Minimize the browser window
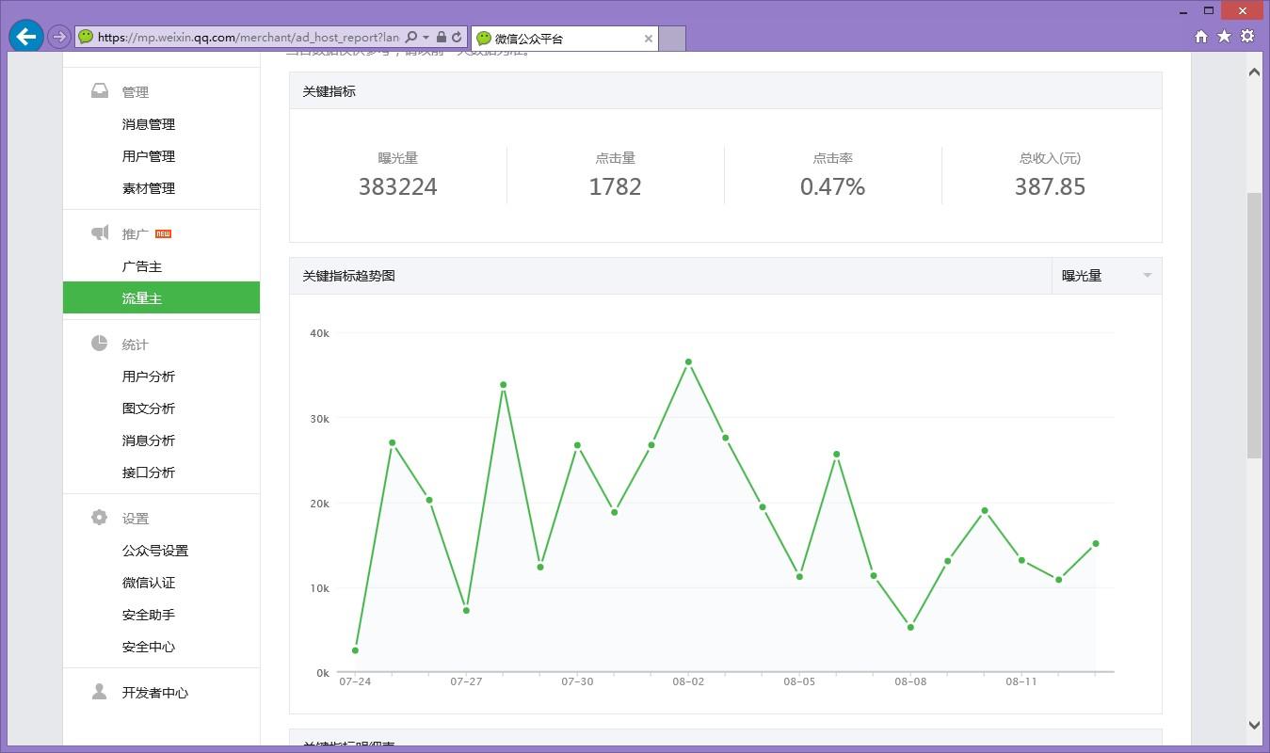Viewport: 1270px width, 753px height. click(1182, 11)
